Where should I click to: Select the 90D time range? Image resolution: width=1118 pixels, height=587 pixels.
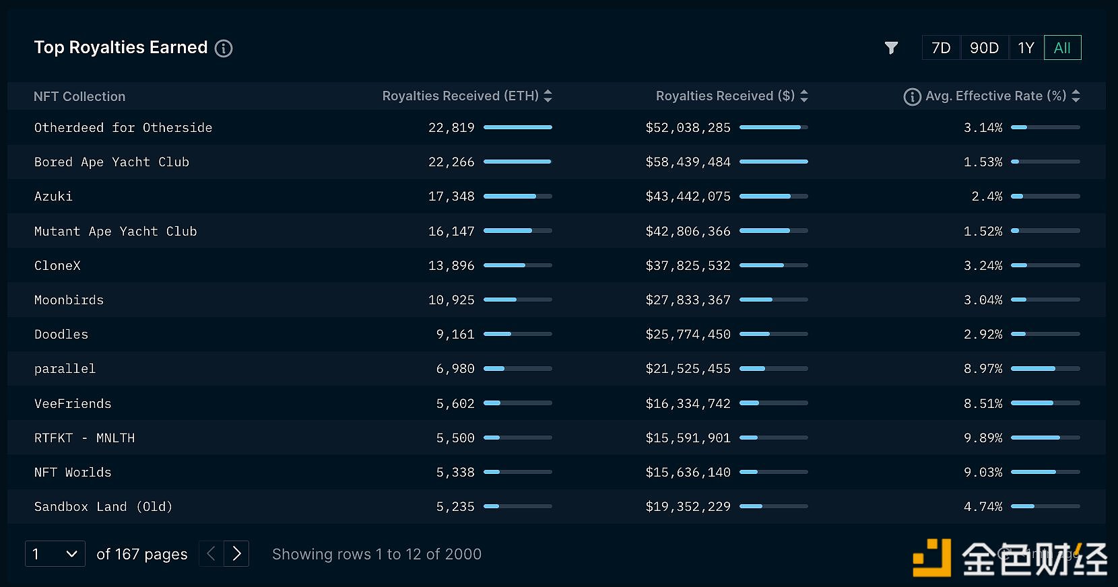(x=984, y=48)
